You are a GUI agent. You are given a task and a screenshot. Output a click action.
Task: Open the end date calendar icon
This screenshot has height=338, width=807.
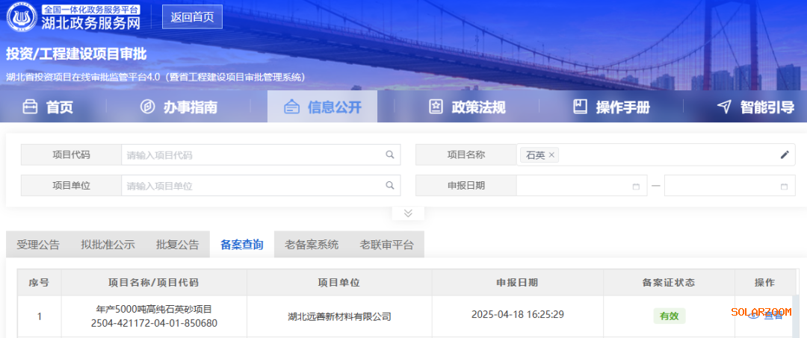pyautogui.click(x=784, y=186)
